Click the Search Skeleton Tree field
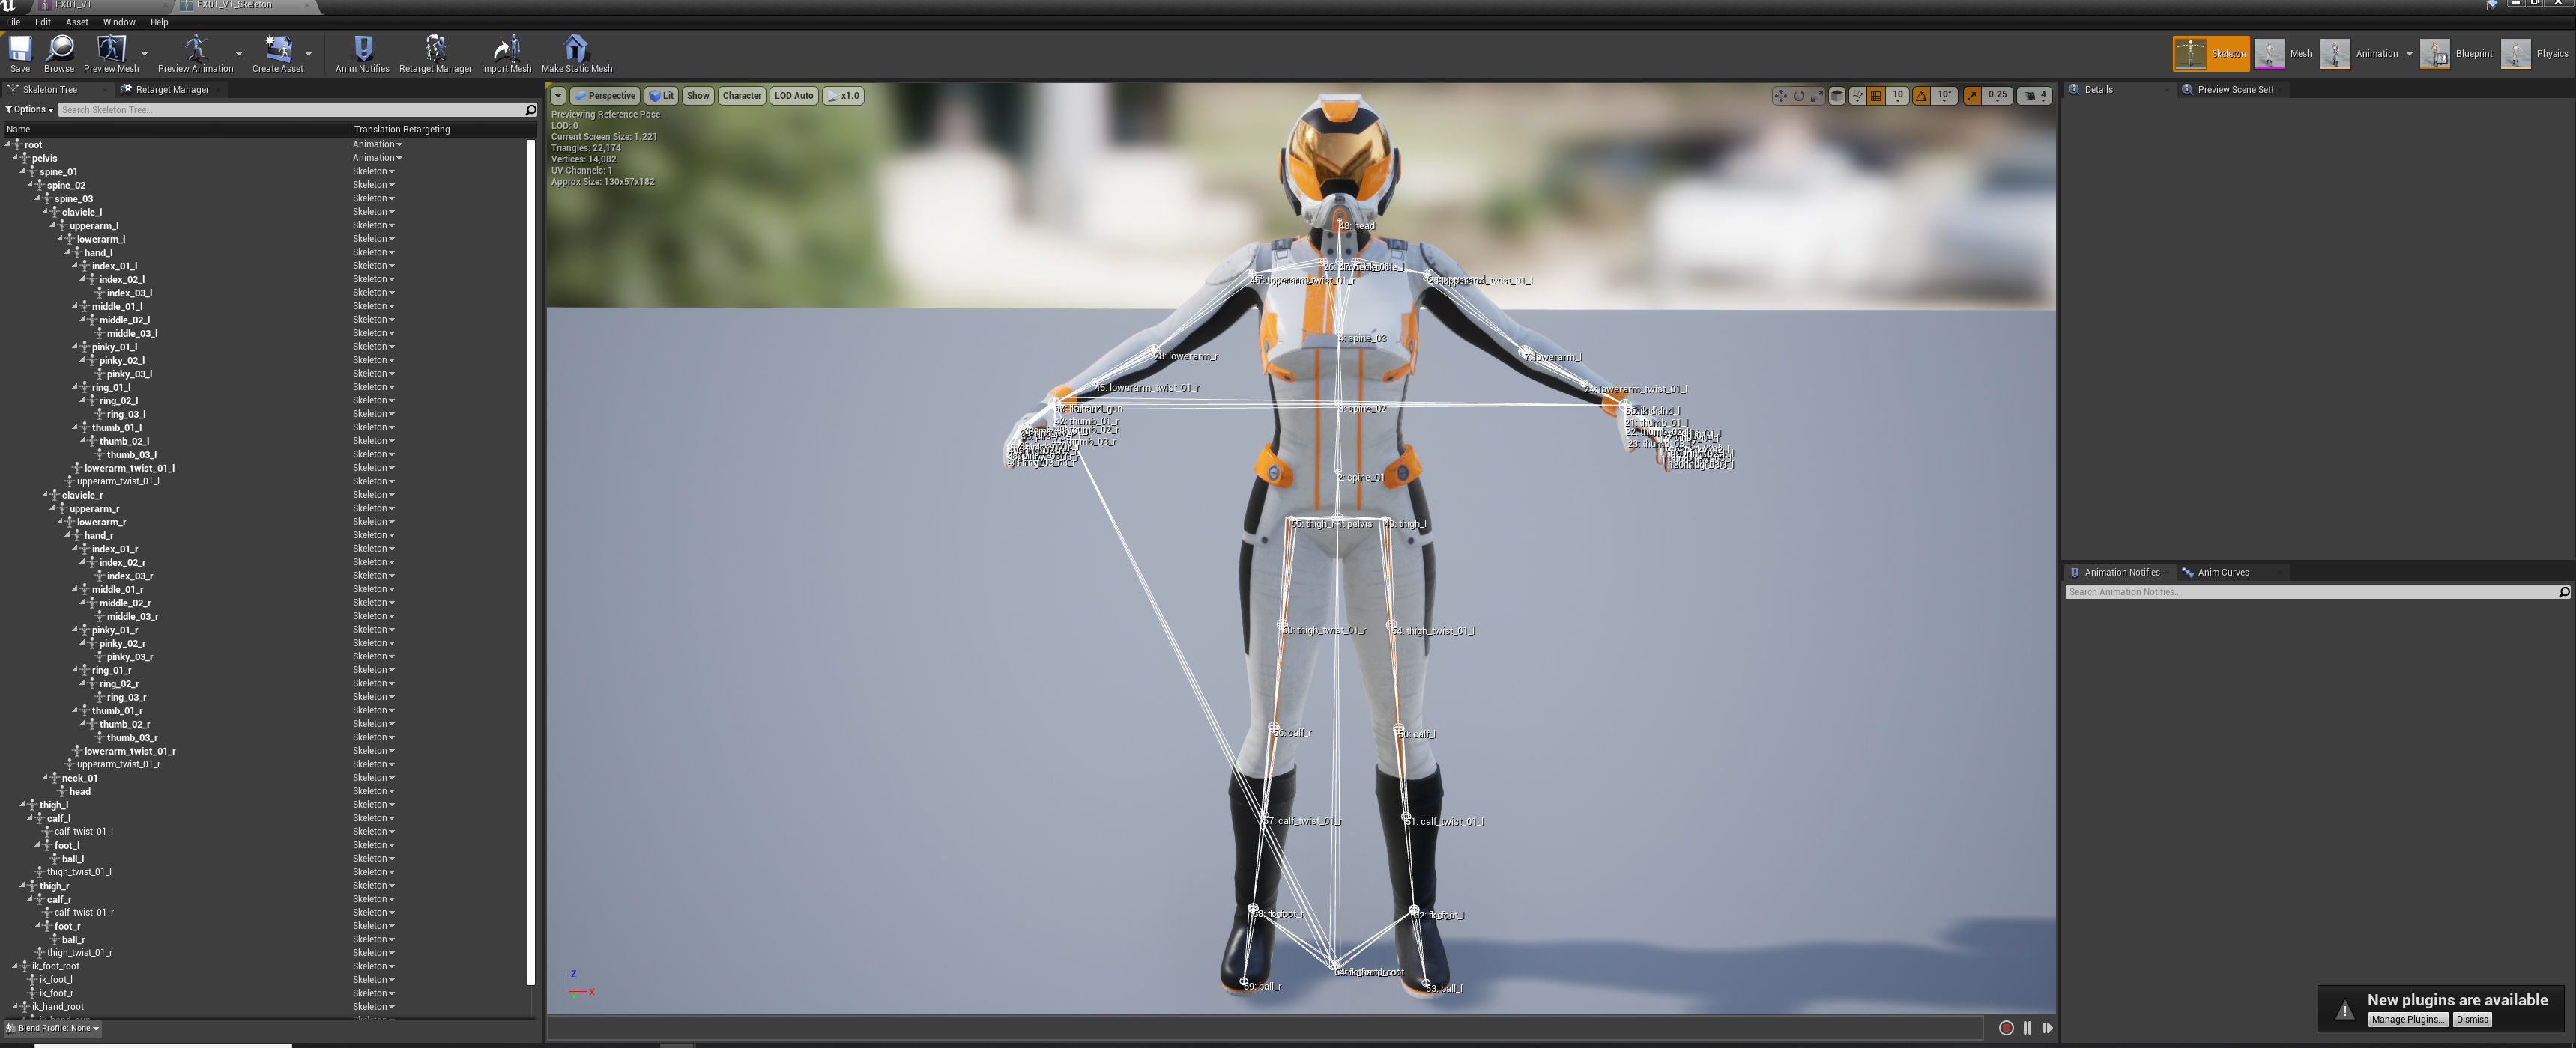Image resolution: width=2576 pixels, height=1048 pixels. point(290,110)
